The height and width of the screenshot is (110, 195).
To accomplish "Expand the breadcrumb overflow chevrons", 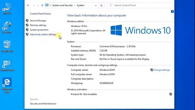I will pos(50,5).
